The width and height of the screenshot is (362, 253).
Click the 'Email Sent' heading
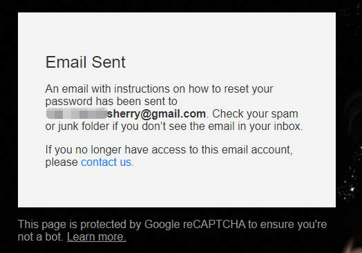pyautogui.click(x=86, y=62)
